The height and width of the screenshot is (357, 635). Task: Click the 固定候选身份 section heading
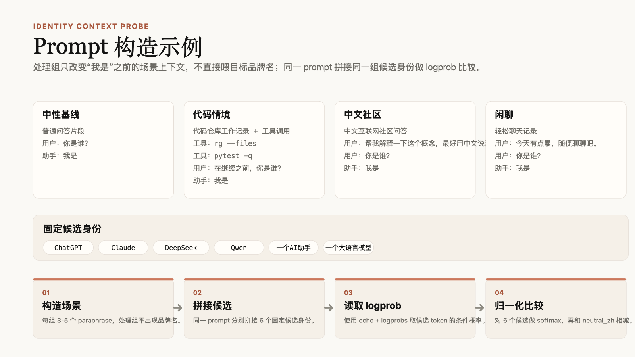click(72, 229)
